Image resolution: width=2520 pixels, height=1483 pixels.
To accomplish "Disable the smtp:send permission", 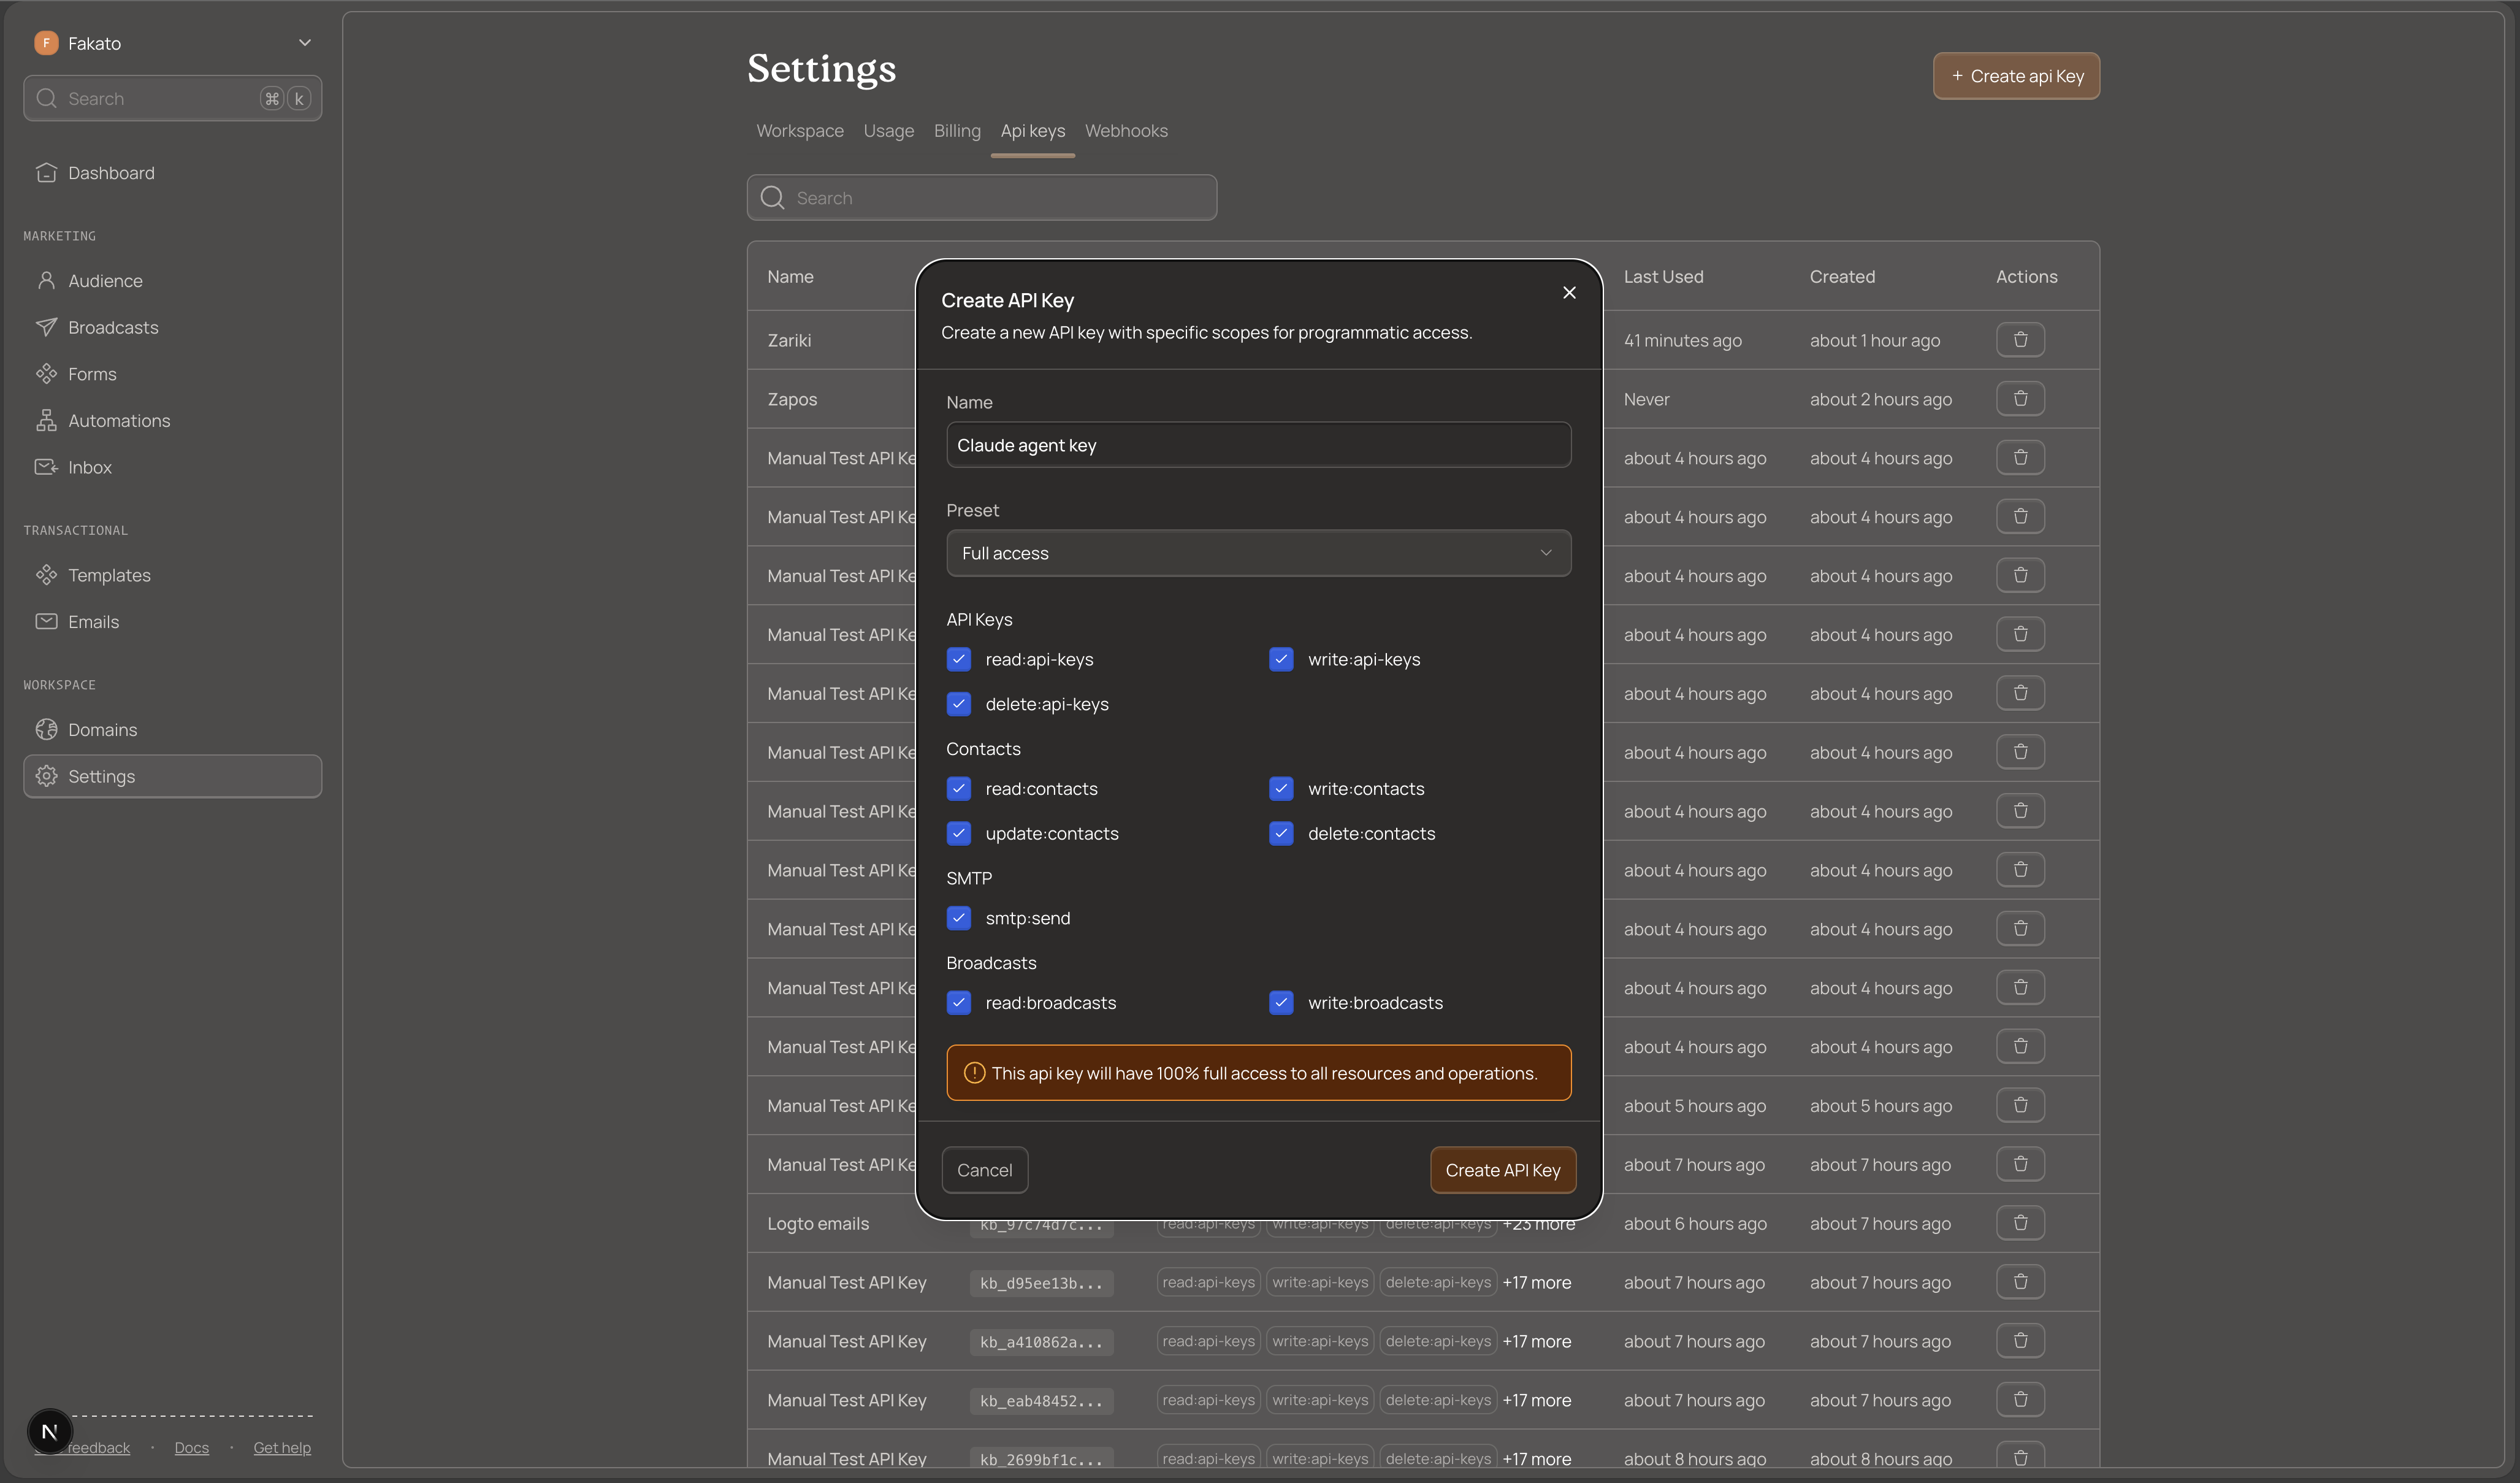I will coord(958,917).
